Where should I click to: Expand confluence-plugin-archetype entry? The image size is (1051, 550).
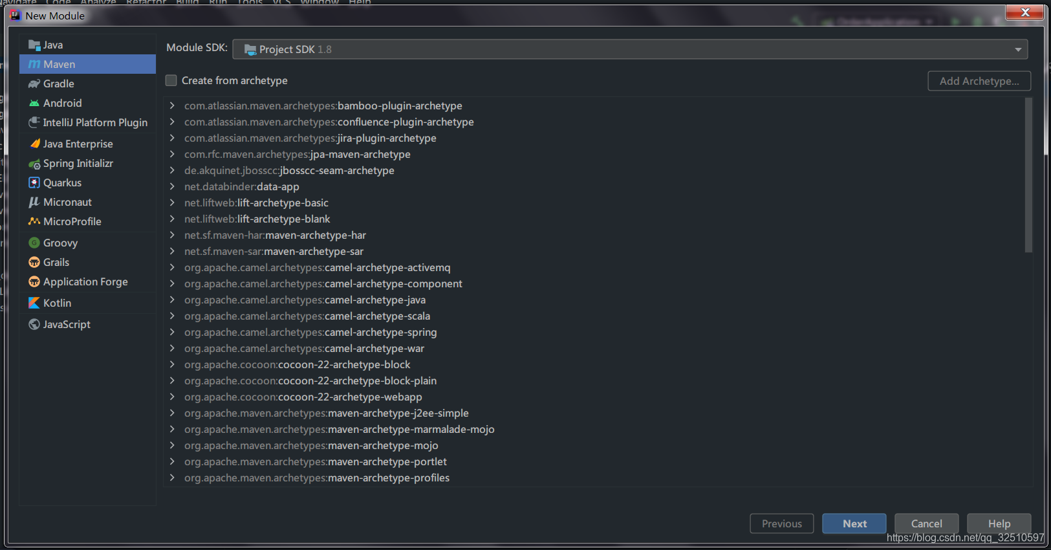tap(172, 122)
